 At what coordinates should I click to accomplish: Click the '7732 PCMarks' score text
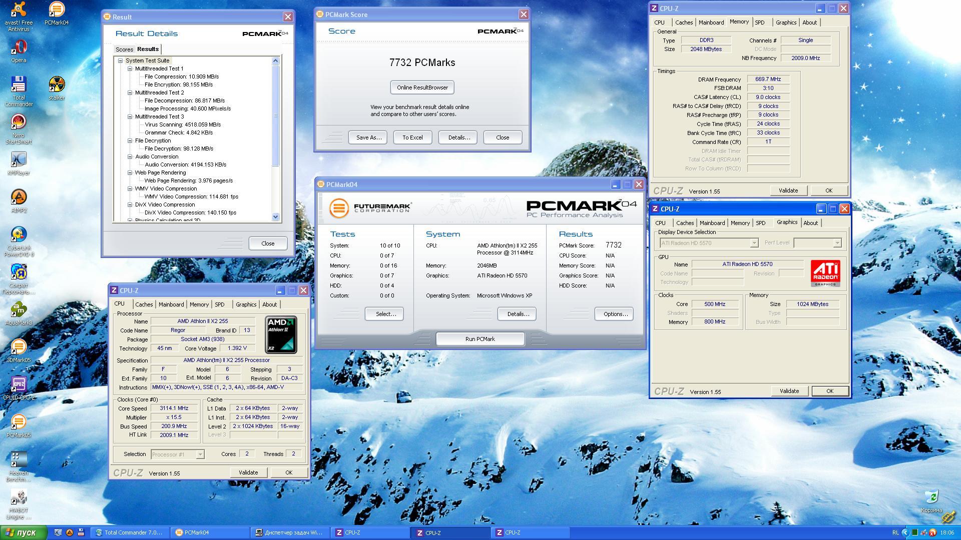pos(422,62)
